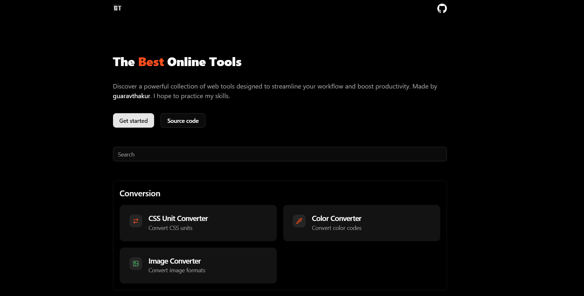This screenshot has width=584, height=296.
Task: Click the eyedropper icon on the Color Converter card
Action: (x=299, y=221)
